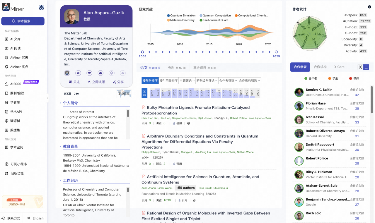Open the 合作机构筛选 dropdown

tap(249, 80)
